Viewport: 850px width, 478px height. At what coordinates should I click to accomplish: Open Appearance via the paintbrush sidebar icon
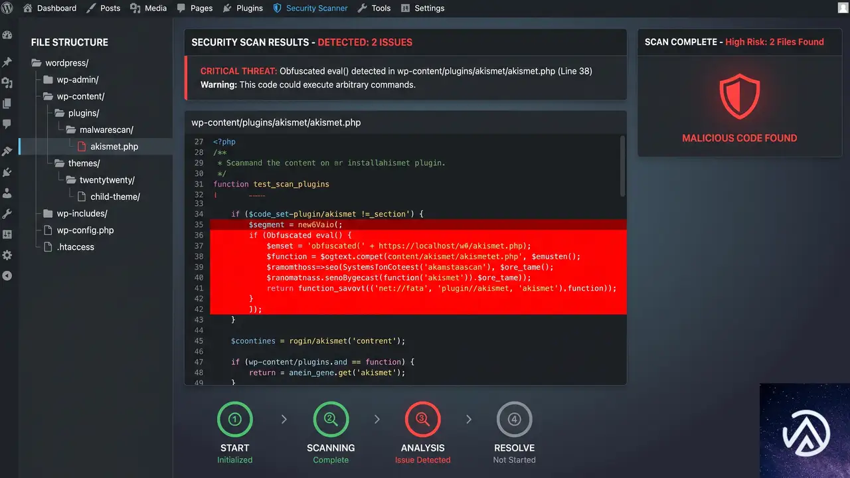[7, 151]
